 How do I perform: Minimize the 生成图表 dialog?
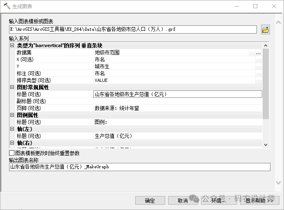point(236,6)
